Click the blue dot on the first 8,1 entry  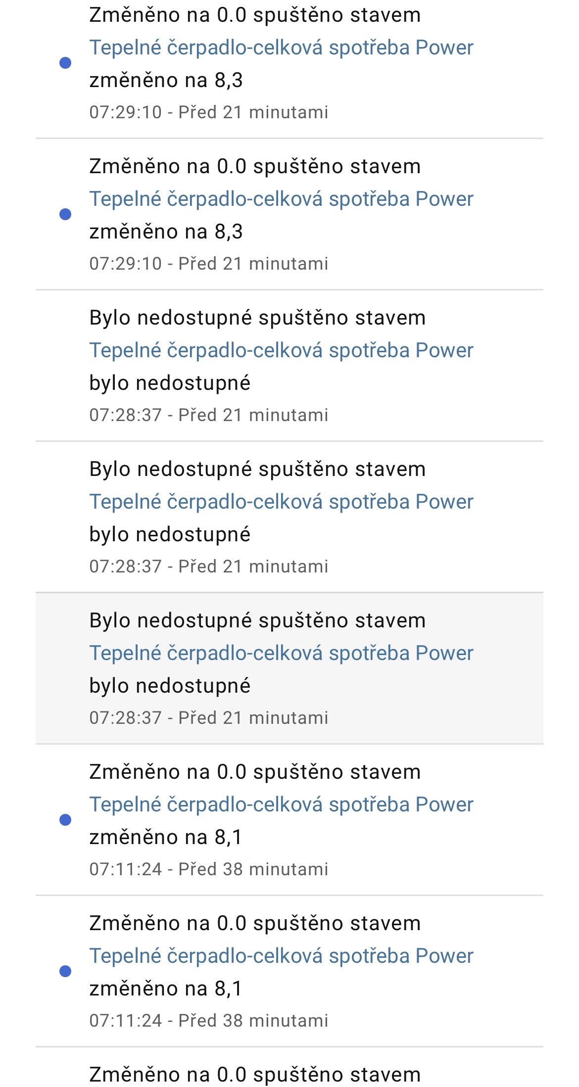tap(65, 820)
